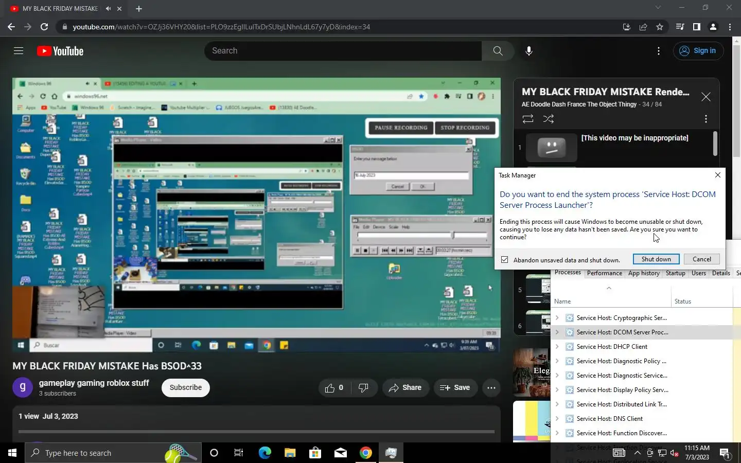Open the Chrome profile avatar

tap(713, 27)
